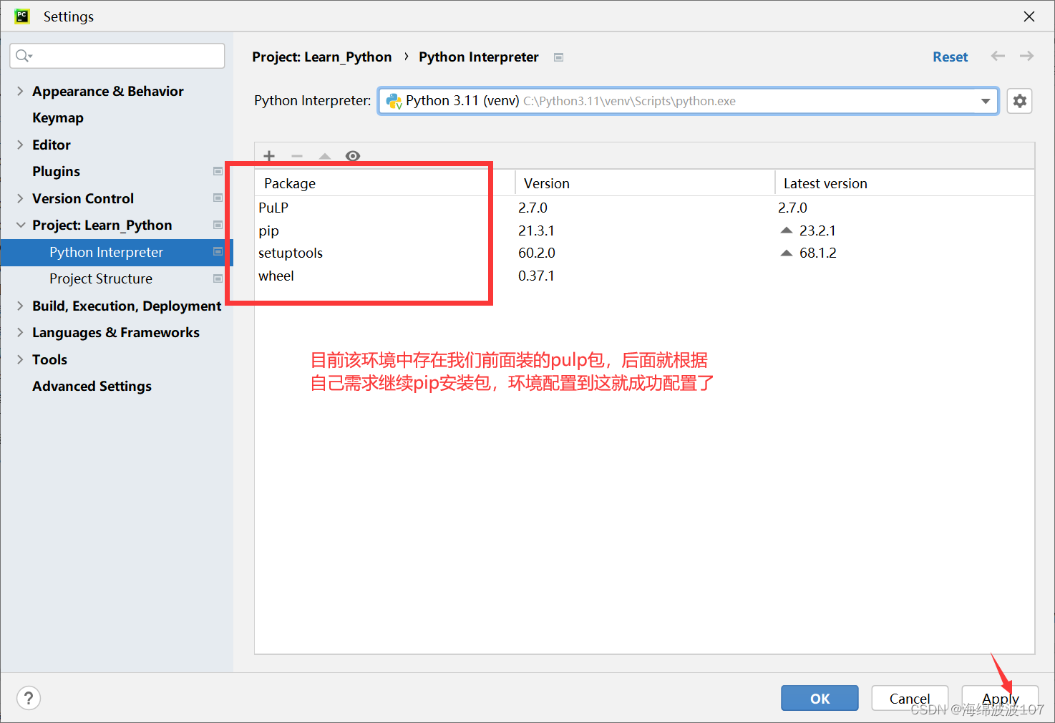
Task: Select Python Interpreter tree item
Action: (x=117, y=252)
